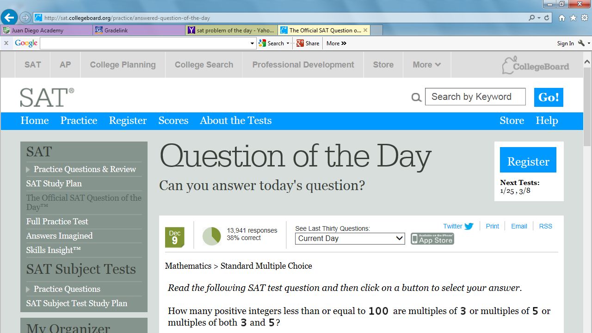Open Scores in the blue menu bar

point(173,121)
